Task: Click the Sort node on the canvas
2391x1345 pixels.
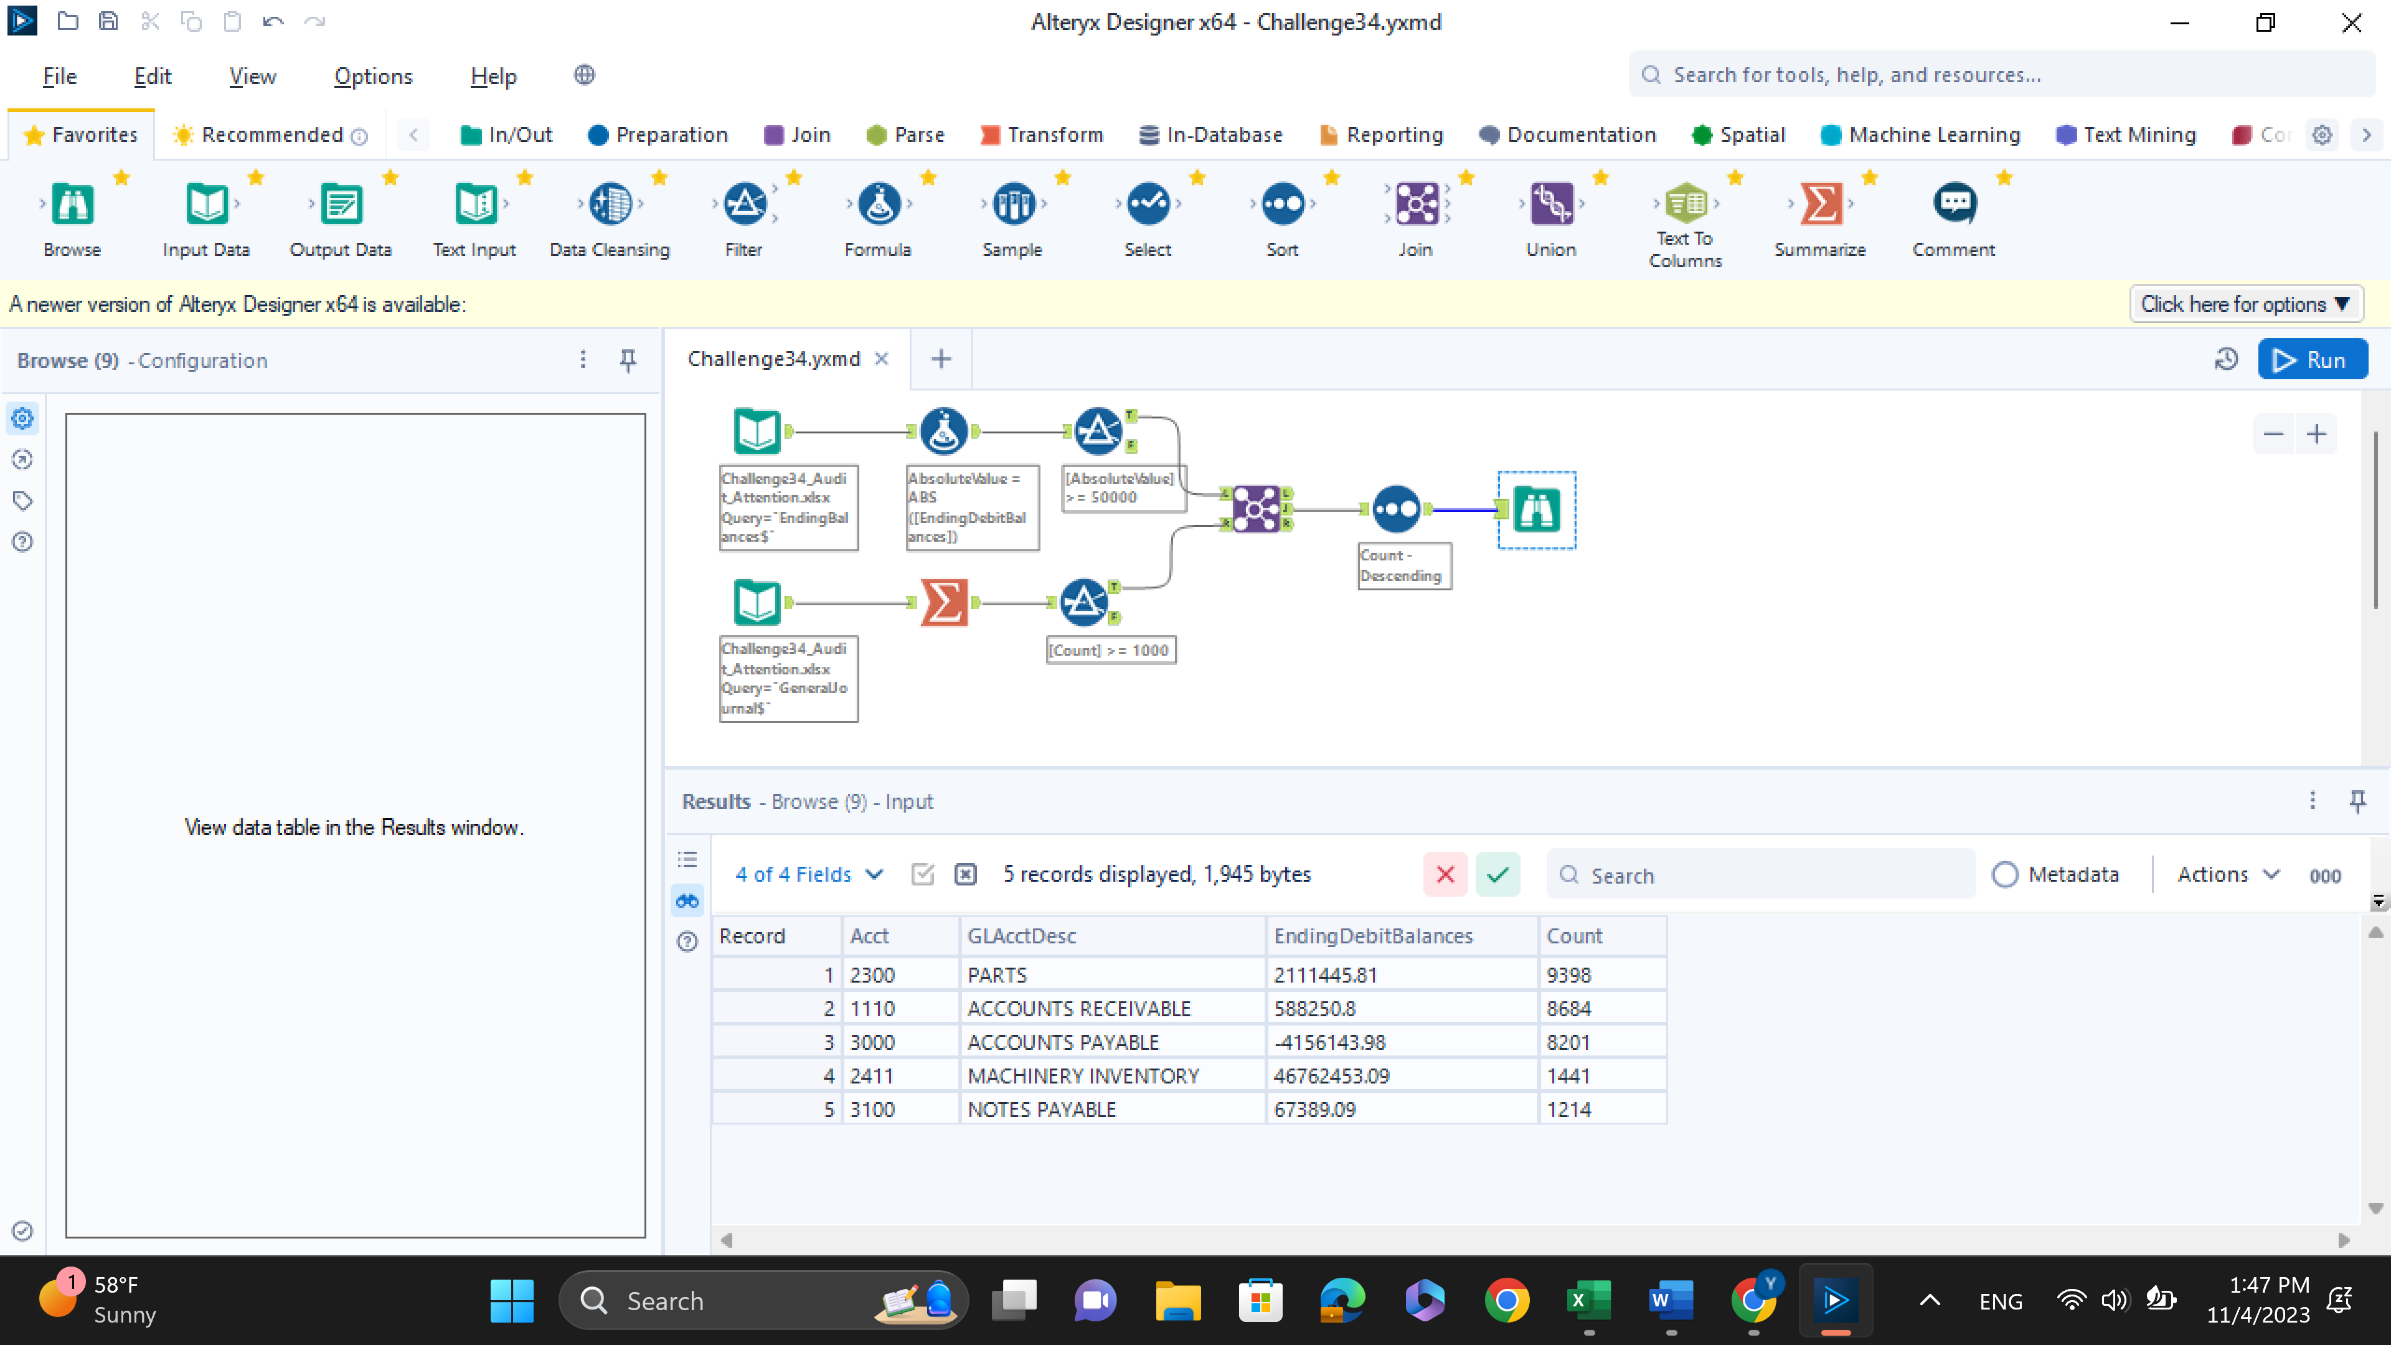Action: [x=1396, y=509]
